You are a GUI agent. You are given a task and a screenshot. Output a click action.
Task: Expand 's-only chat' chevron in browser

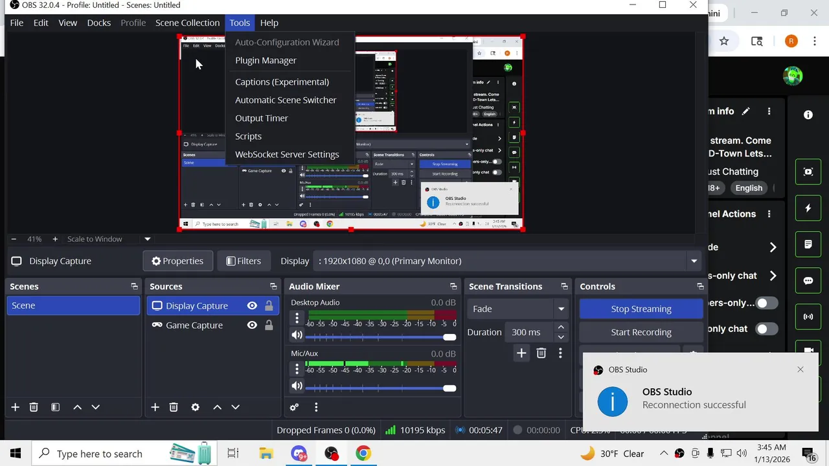pyautogui.click(x=773, y=276)
